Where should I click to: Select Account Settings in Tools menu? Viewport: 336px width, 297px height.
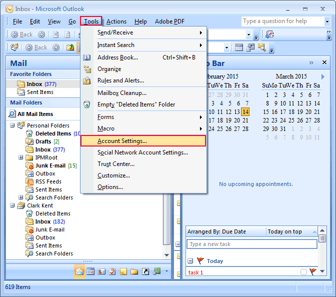[x=143, y=141]
